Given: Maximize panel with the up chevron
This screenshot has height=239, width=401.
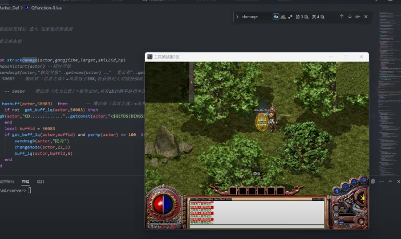Looking at the screenshot, I should 390,182.
